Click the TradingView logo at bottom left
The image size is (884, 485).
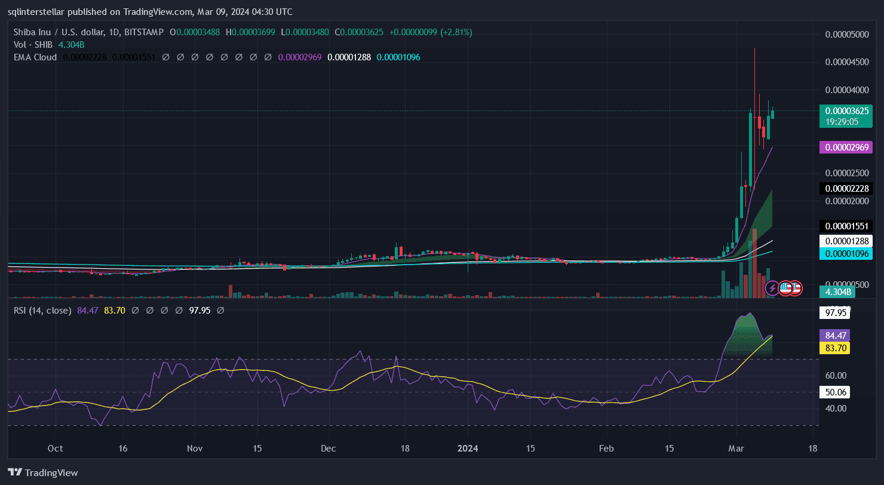coord(43,472)
